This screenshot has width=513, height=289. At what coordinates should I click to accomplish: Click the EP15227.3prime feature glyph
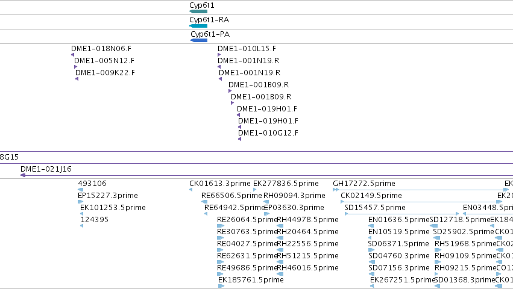81,202
